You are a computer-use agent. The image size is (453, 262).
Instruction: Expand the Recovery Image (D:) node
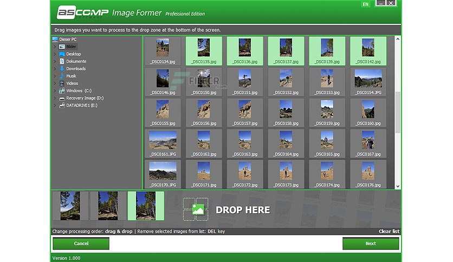tap(55, 98)
